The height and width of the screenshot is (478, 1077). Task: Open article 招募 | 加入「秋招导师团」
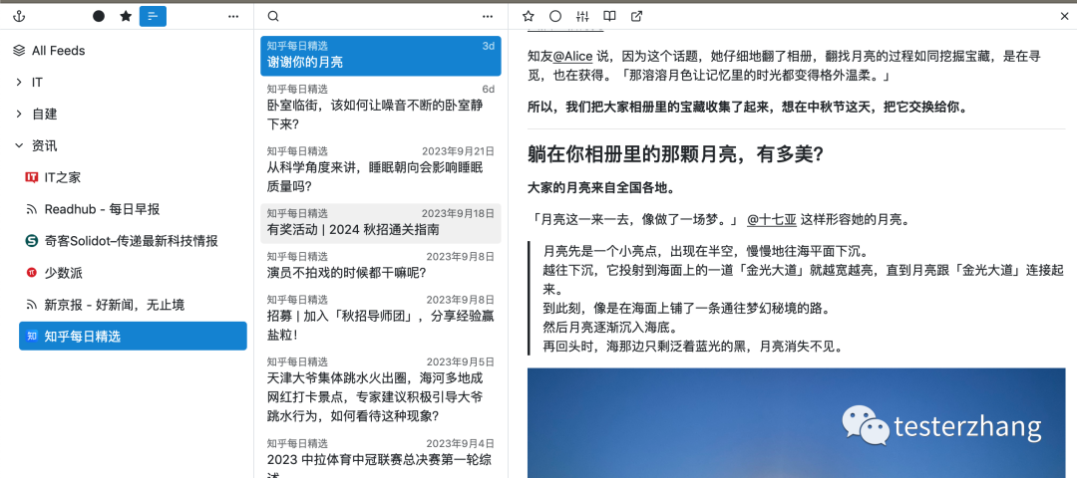point(381,319)
